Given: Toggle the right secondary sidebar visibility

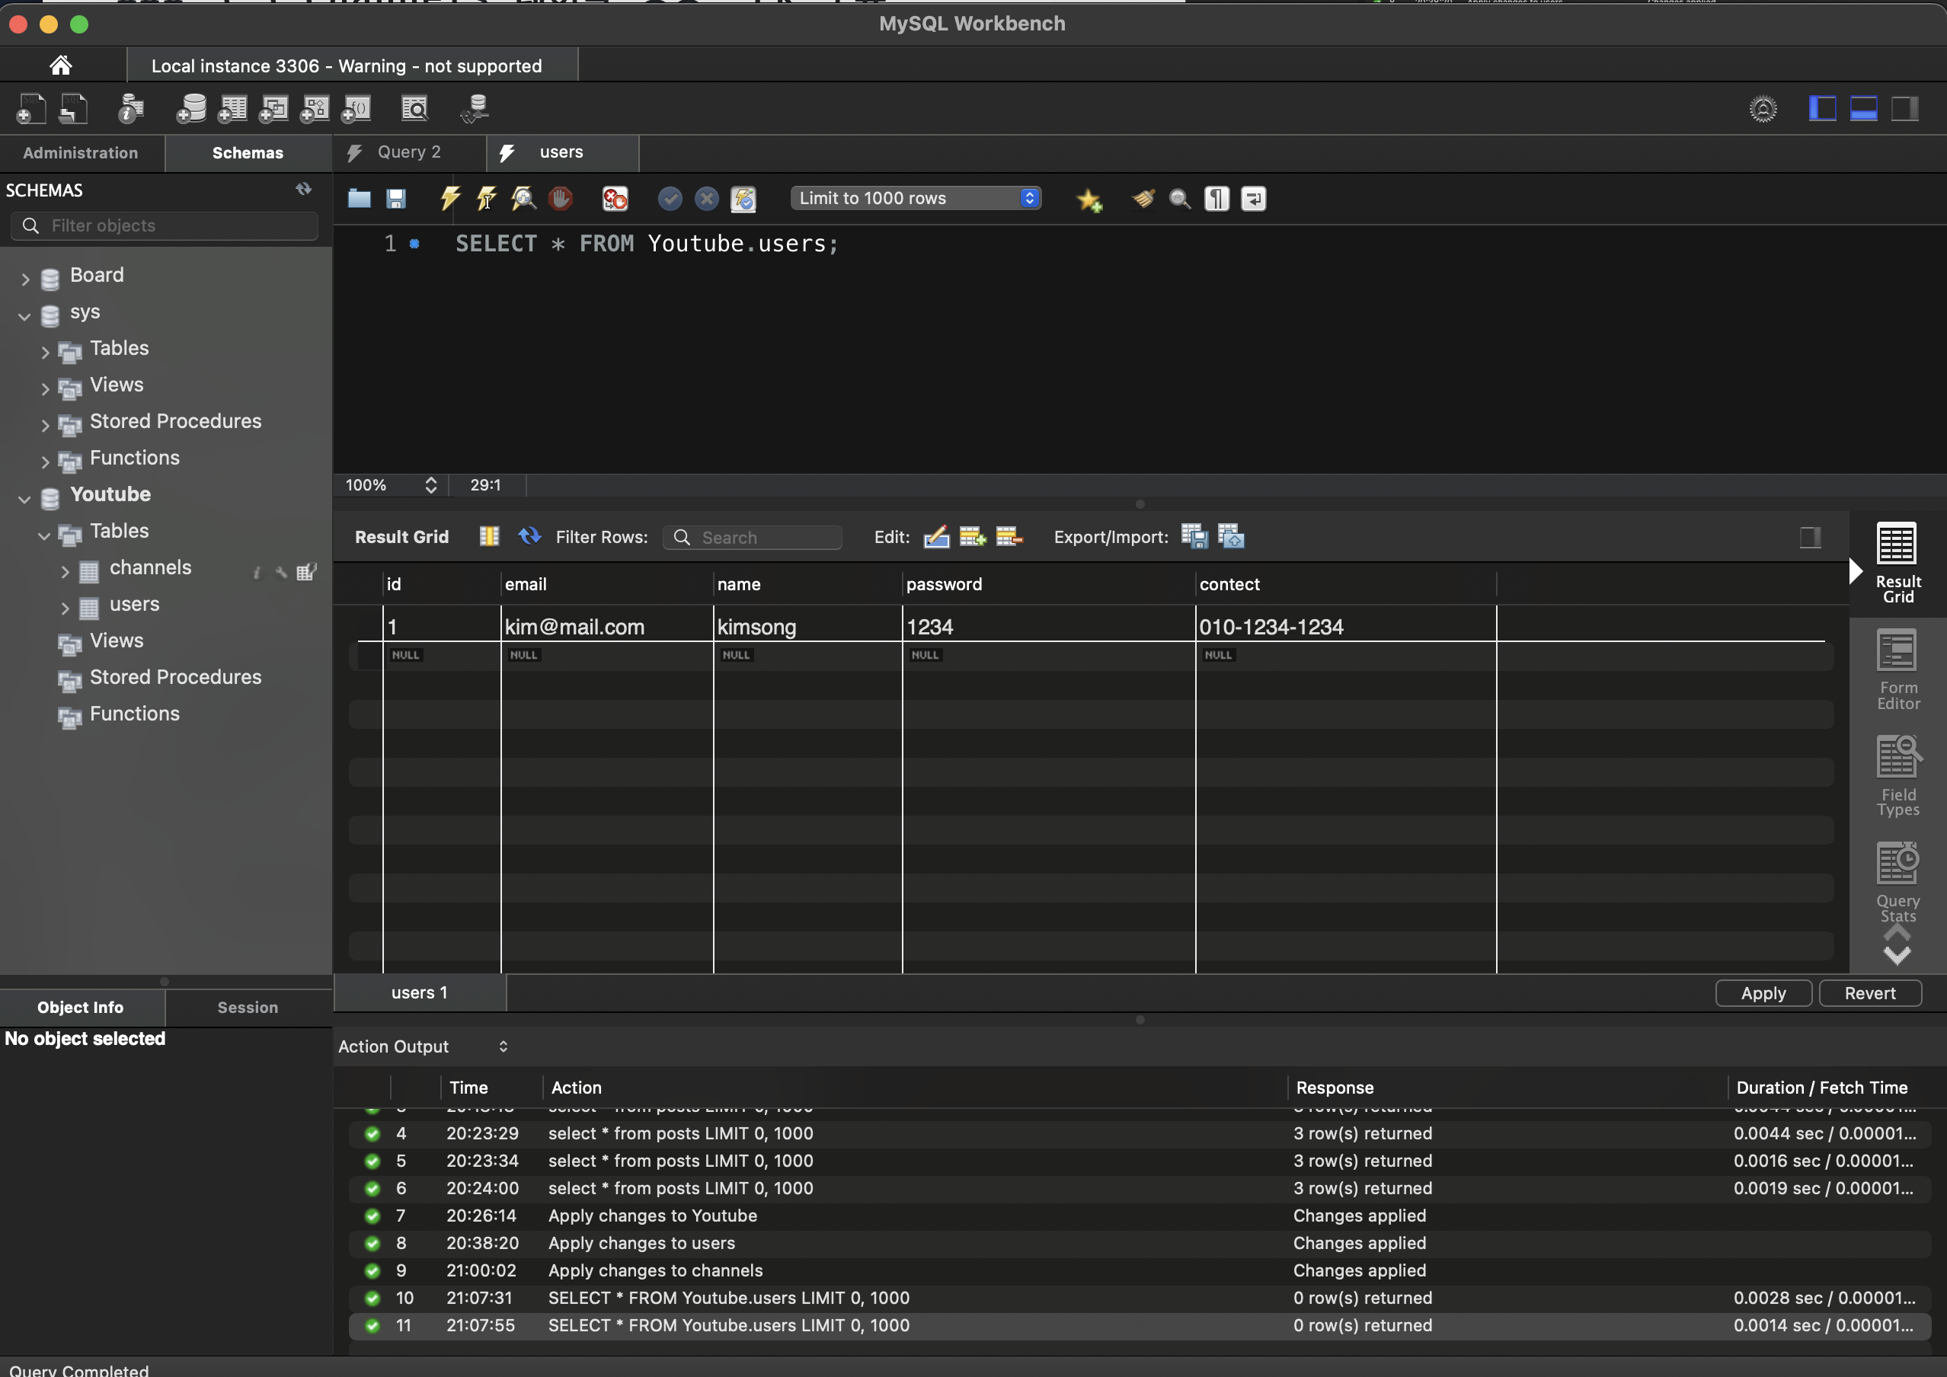Looking at the screenshot, I should [x=1904, y=109].
